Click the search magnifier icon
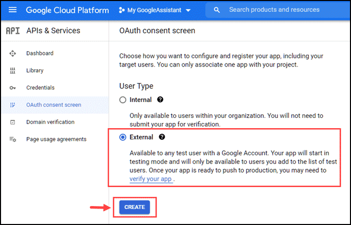The width and height of the screenshot is (351, 225). tap(217, 10)
